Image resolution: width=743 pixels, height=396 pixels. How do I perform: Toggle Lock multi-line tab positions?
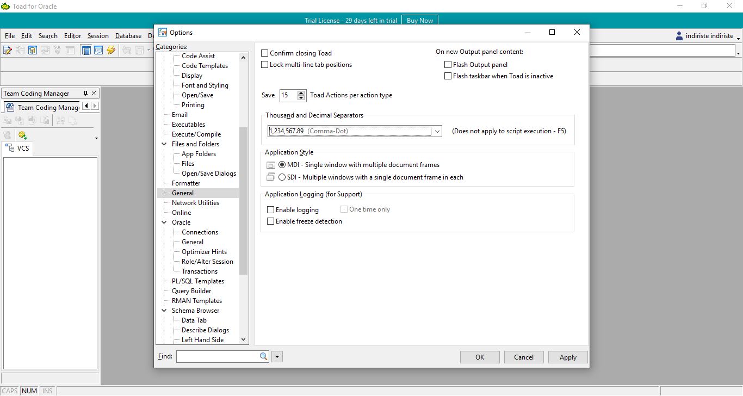tap(265, 64)
